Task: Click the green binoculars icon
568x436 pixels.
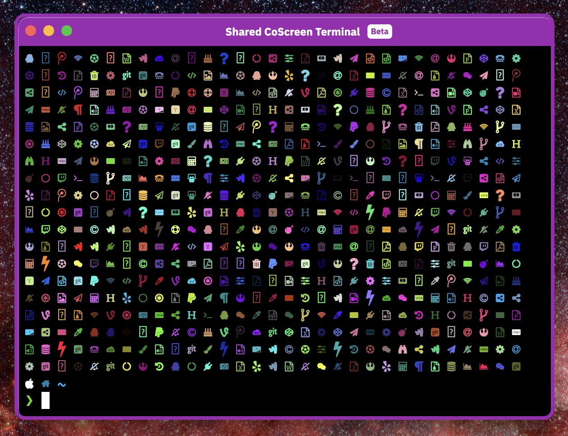Action: pyautogui.click(x=29, y=161)
